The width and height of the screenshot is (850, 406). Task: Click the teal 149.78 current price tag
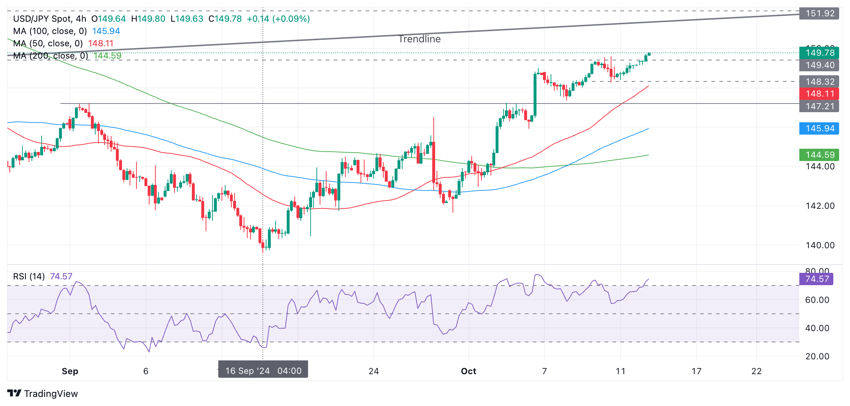pyautogui.click(x=819, y=53)
